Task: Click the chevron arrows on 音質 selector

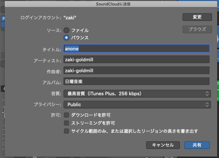Action: coord(207,94)
